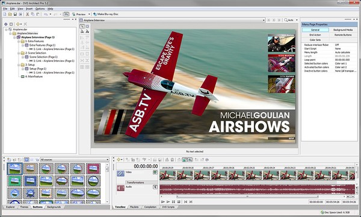Open the Help menu
The height and width of the screenshot is (217, 361).
[50, 9]
